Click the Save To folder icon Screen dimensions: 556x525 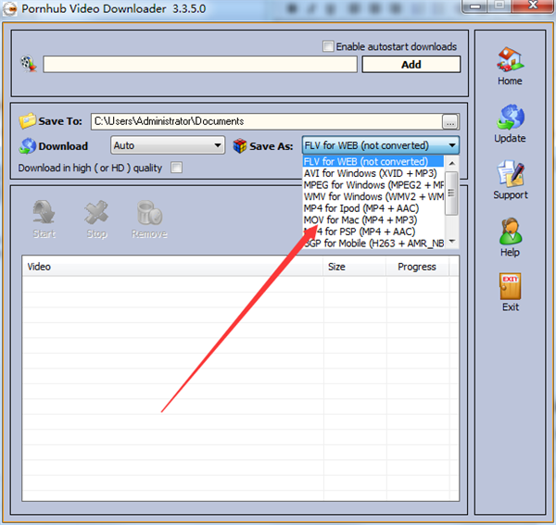point(27,121)
